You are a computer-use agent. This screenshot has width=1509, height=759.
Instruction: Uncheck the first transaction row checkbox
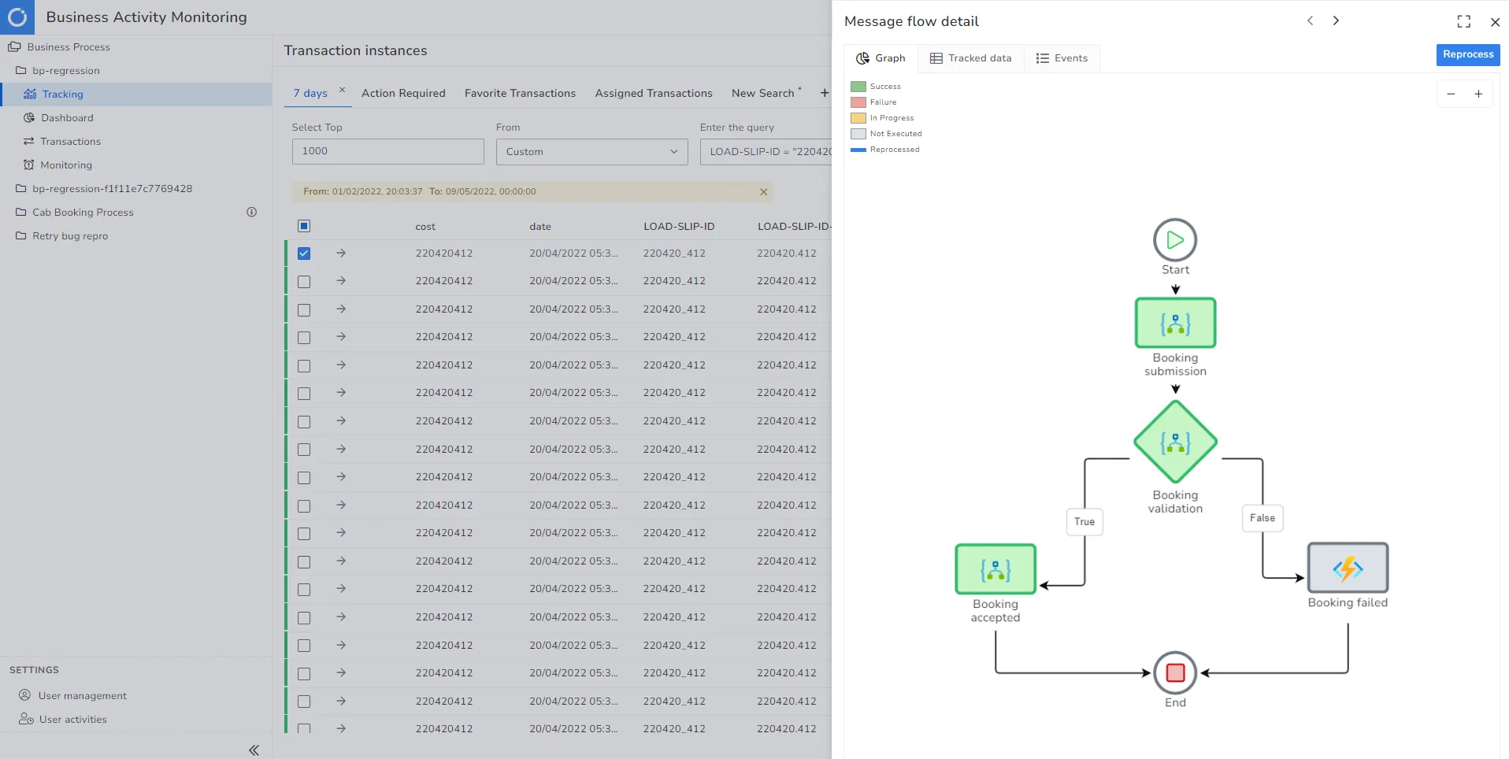304,254
